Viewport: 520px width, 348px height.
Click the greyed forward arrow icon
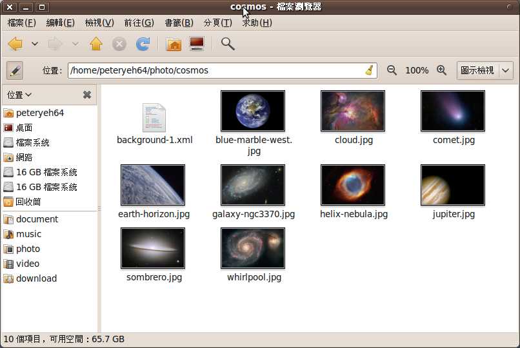pos(55,44)
